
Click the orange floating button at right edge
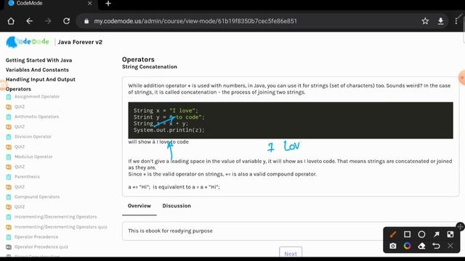(462, 78)
